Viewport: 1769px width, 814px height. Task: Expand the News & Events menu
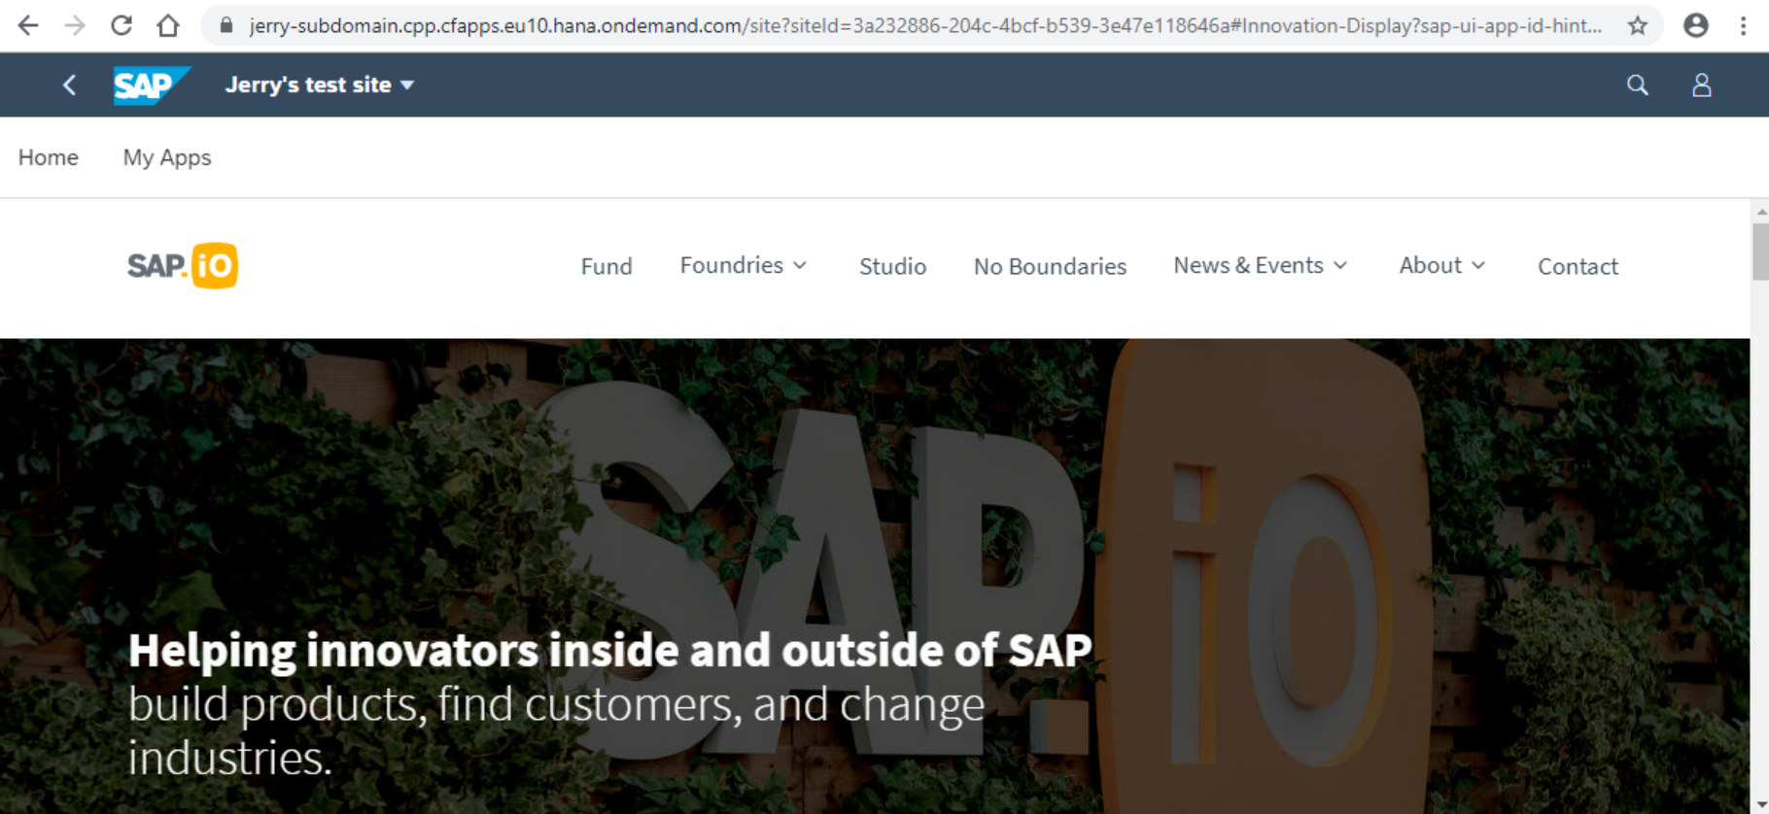point(1261,265)
